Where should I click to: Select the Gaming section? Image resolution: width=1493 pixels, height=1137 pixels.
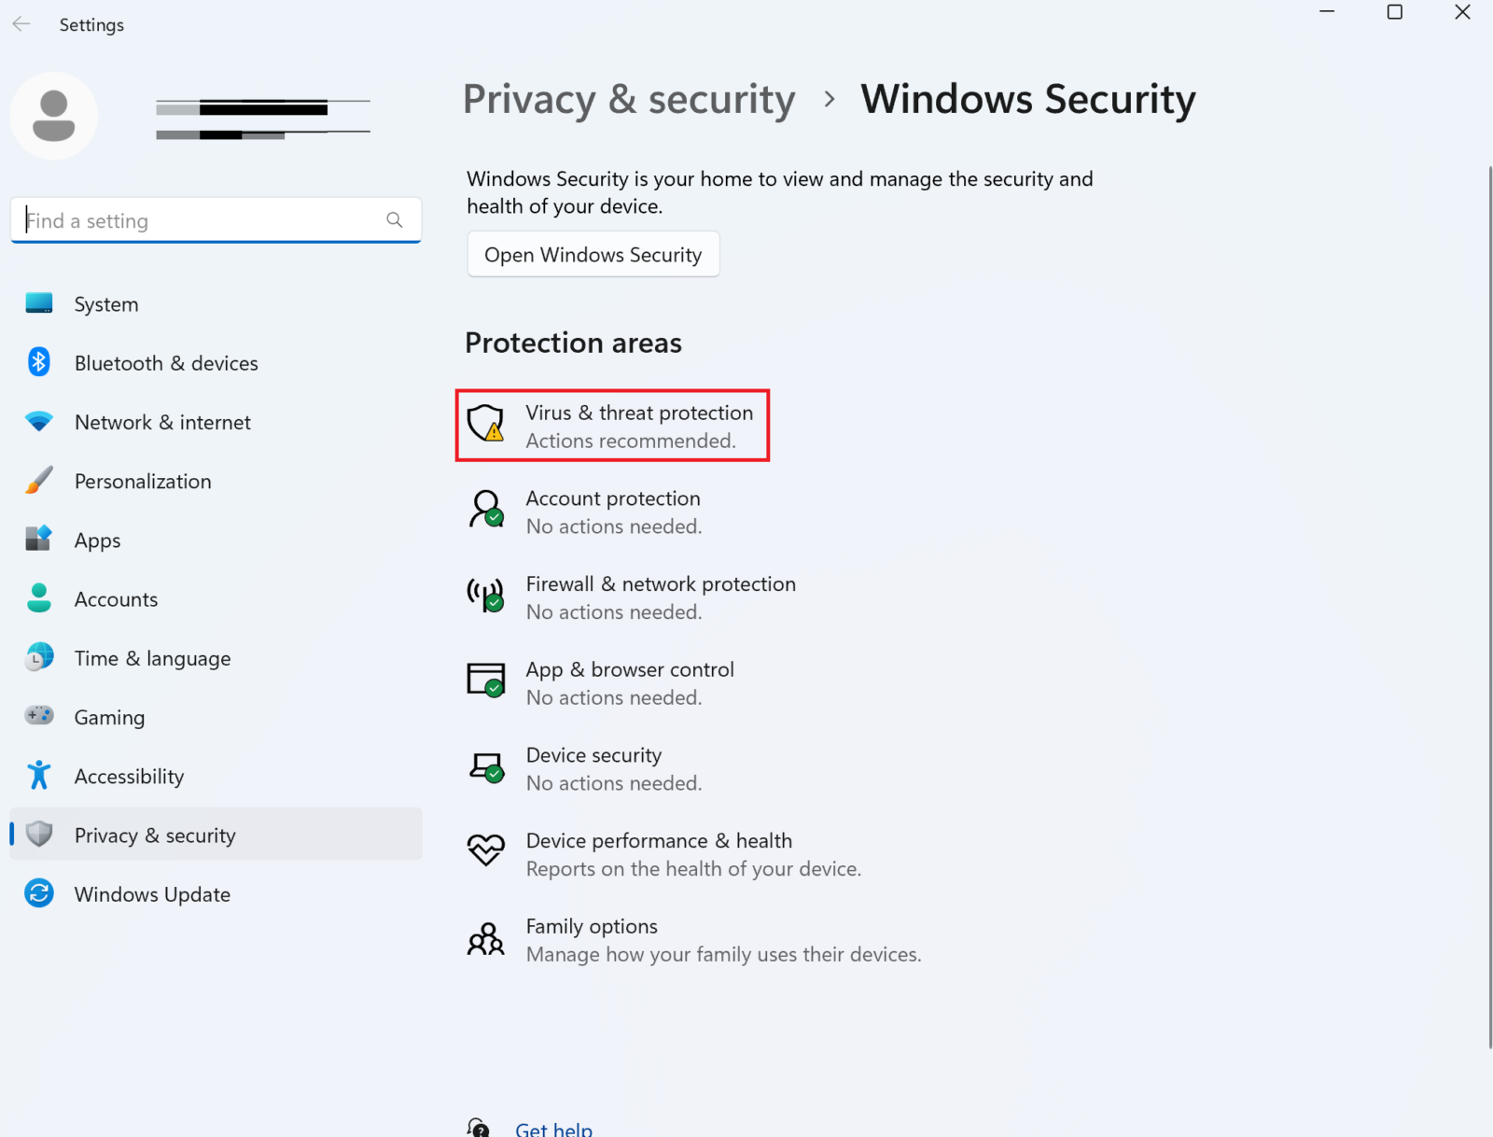click(x=109, y=717)
